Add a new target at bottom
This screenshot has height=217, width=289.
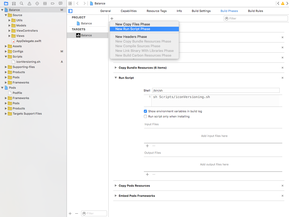70,213
